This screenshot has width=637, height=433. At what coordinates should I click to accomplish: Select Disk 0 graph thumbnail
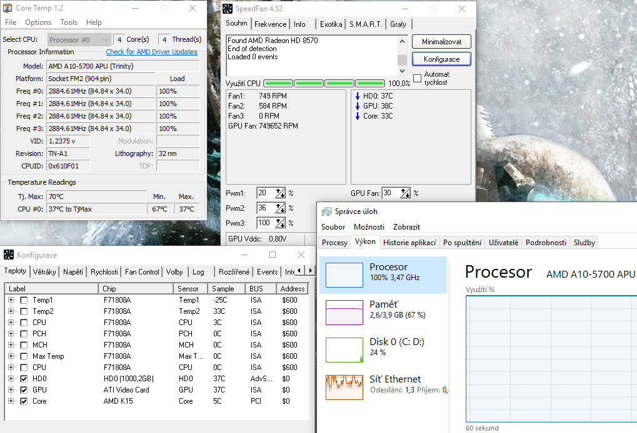(344, 350)
